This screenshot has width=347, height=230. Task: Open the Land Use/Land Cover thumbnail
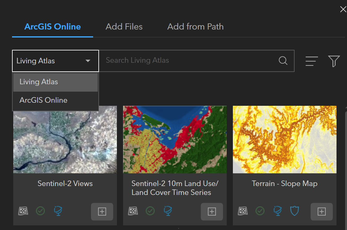pyautogui.click(x=175, y=140)
